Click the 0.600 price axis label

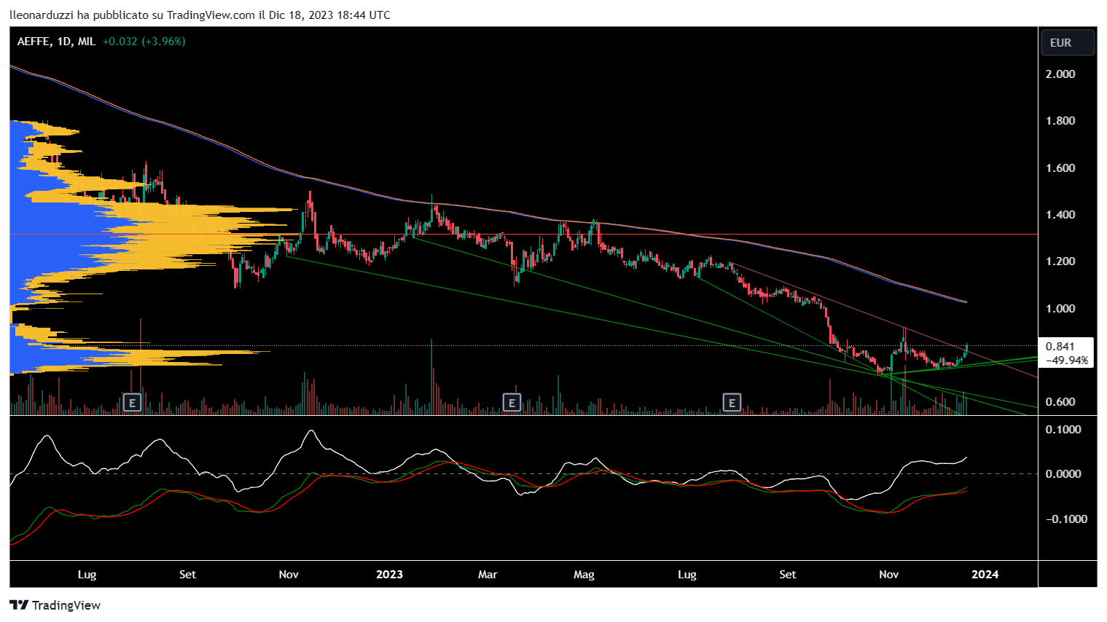(1060, 402)
